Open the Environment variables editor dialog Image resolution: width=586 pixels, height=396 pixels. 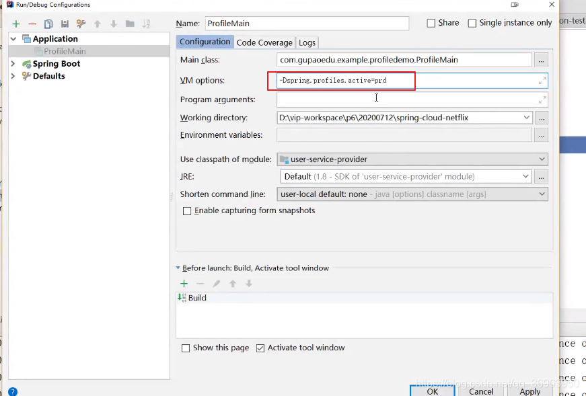click(x=541, y=135)
